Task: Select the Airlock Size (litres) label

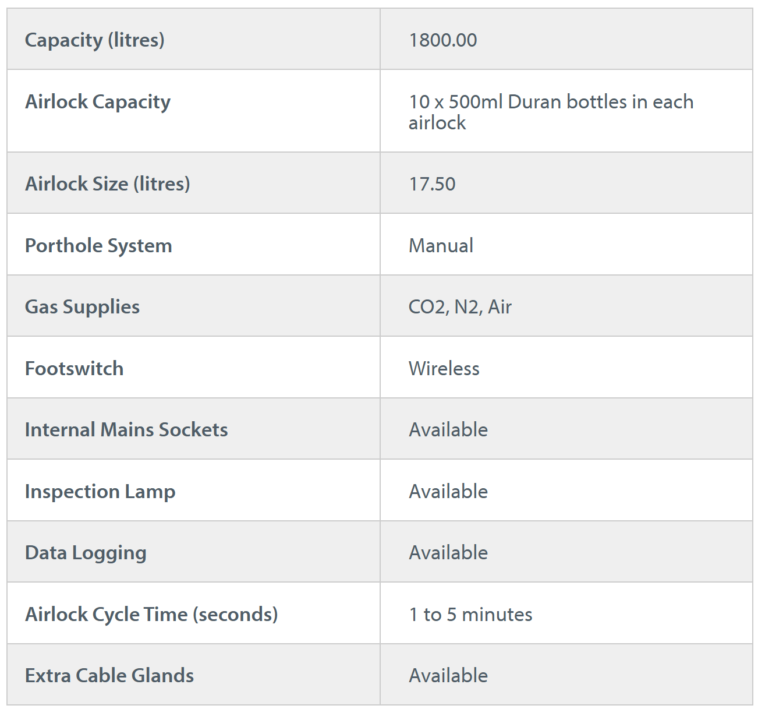Action: click(107, 184)
